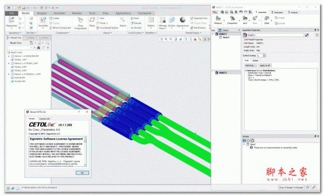Click the Hole tool
The height and width of the screenshot is (196, 324).
(134, 18)
